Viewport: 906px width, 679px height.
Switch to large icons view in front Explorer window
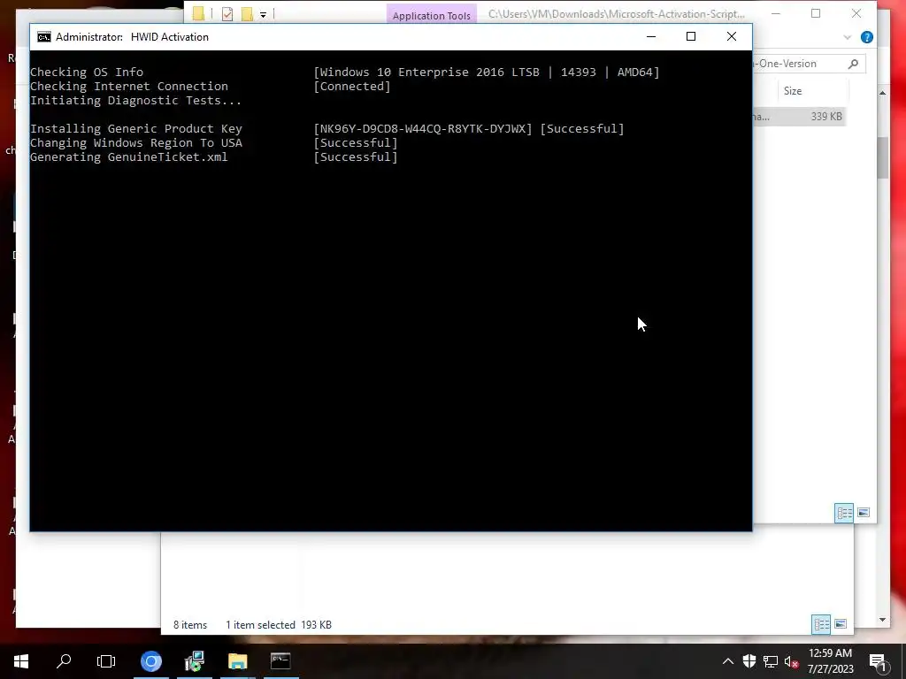click(x=864, y=513)
